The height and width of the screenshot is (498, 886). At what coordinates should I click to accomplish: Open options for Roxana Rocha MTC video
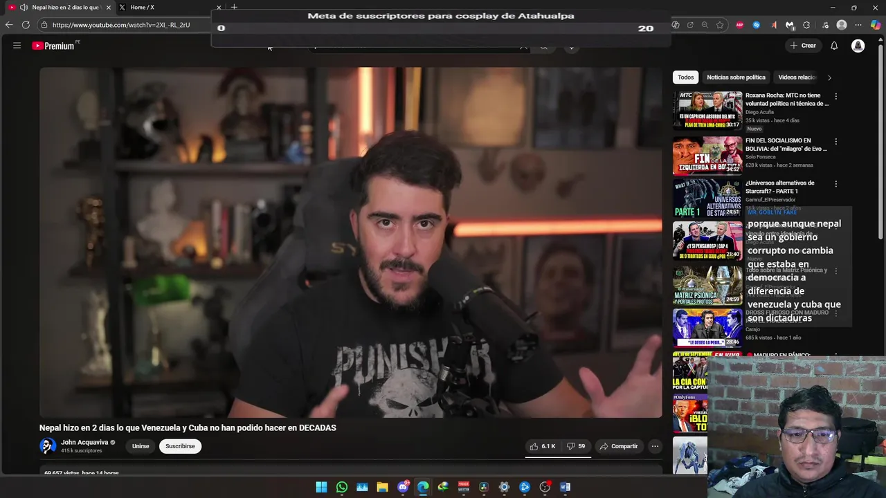[835, 96]
